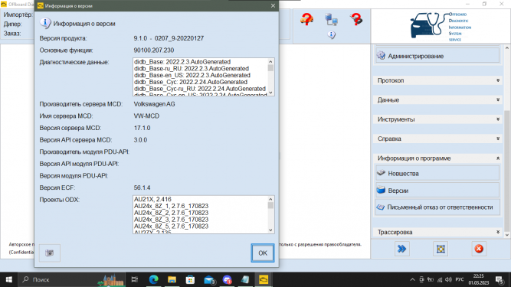
Task: Expand the Трассировка section
Action: coord(437,232)
